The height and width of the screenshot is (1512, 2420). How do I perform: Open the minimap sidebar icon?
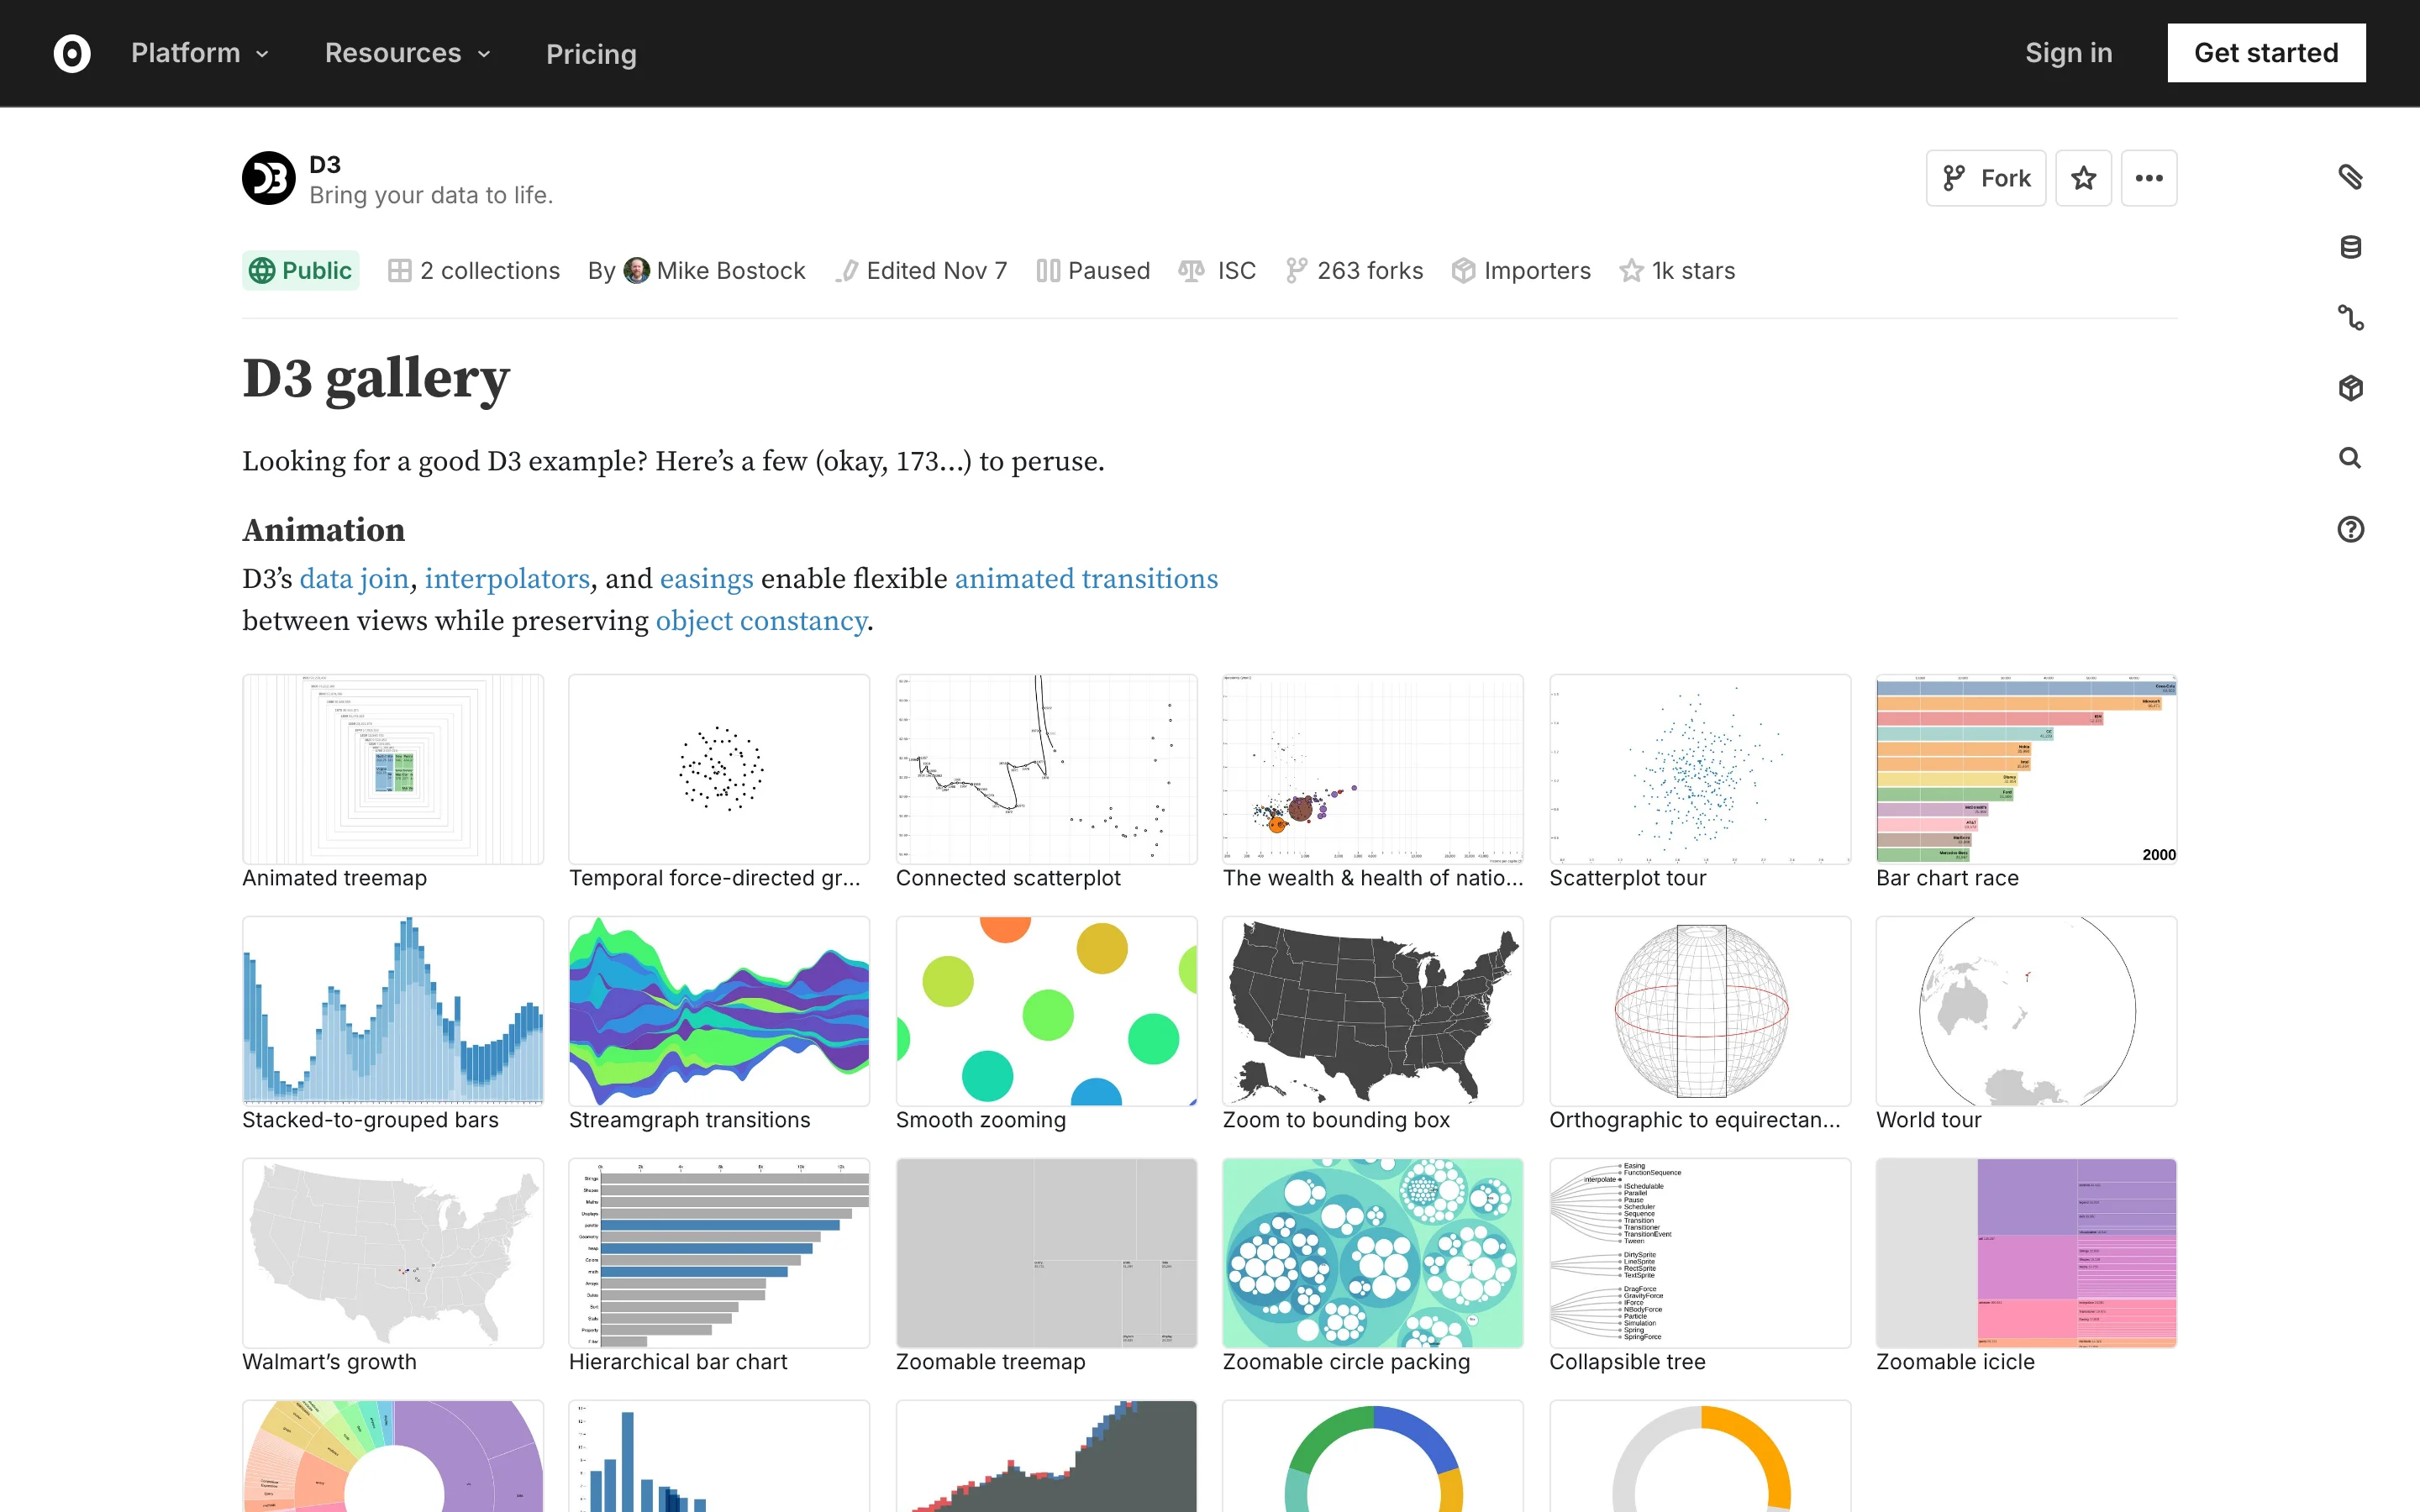2350,318
